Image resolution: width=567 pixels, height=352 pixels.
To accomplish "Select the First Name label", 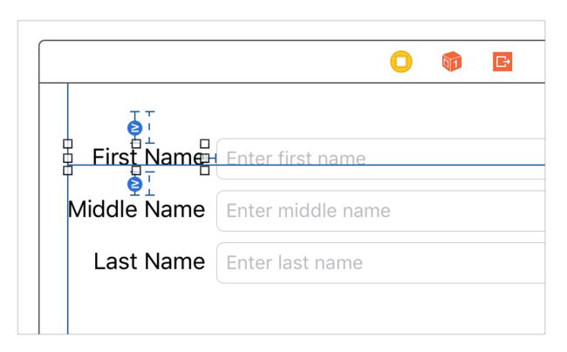I will (x=149, y=157).
